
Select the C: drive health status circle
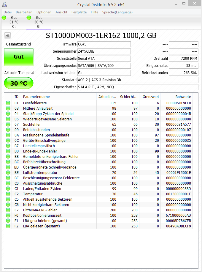click(x=4, y=18)
